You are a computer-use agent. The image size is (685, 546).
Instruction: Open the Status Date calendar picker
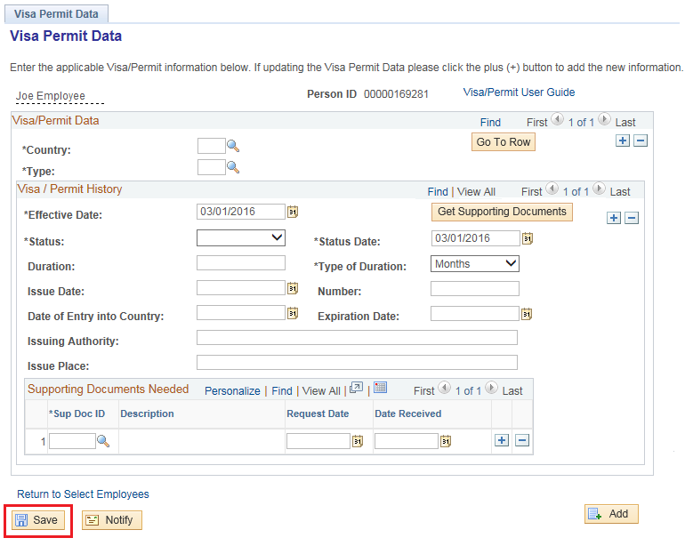tap(527, 238)
